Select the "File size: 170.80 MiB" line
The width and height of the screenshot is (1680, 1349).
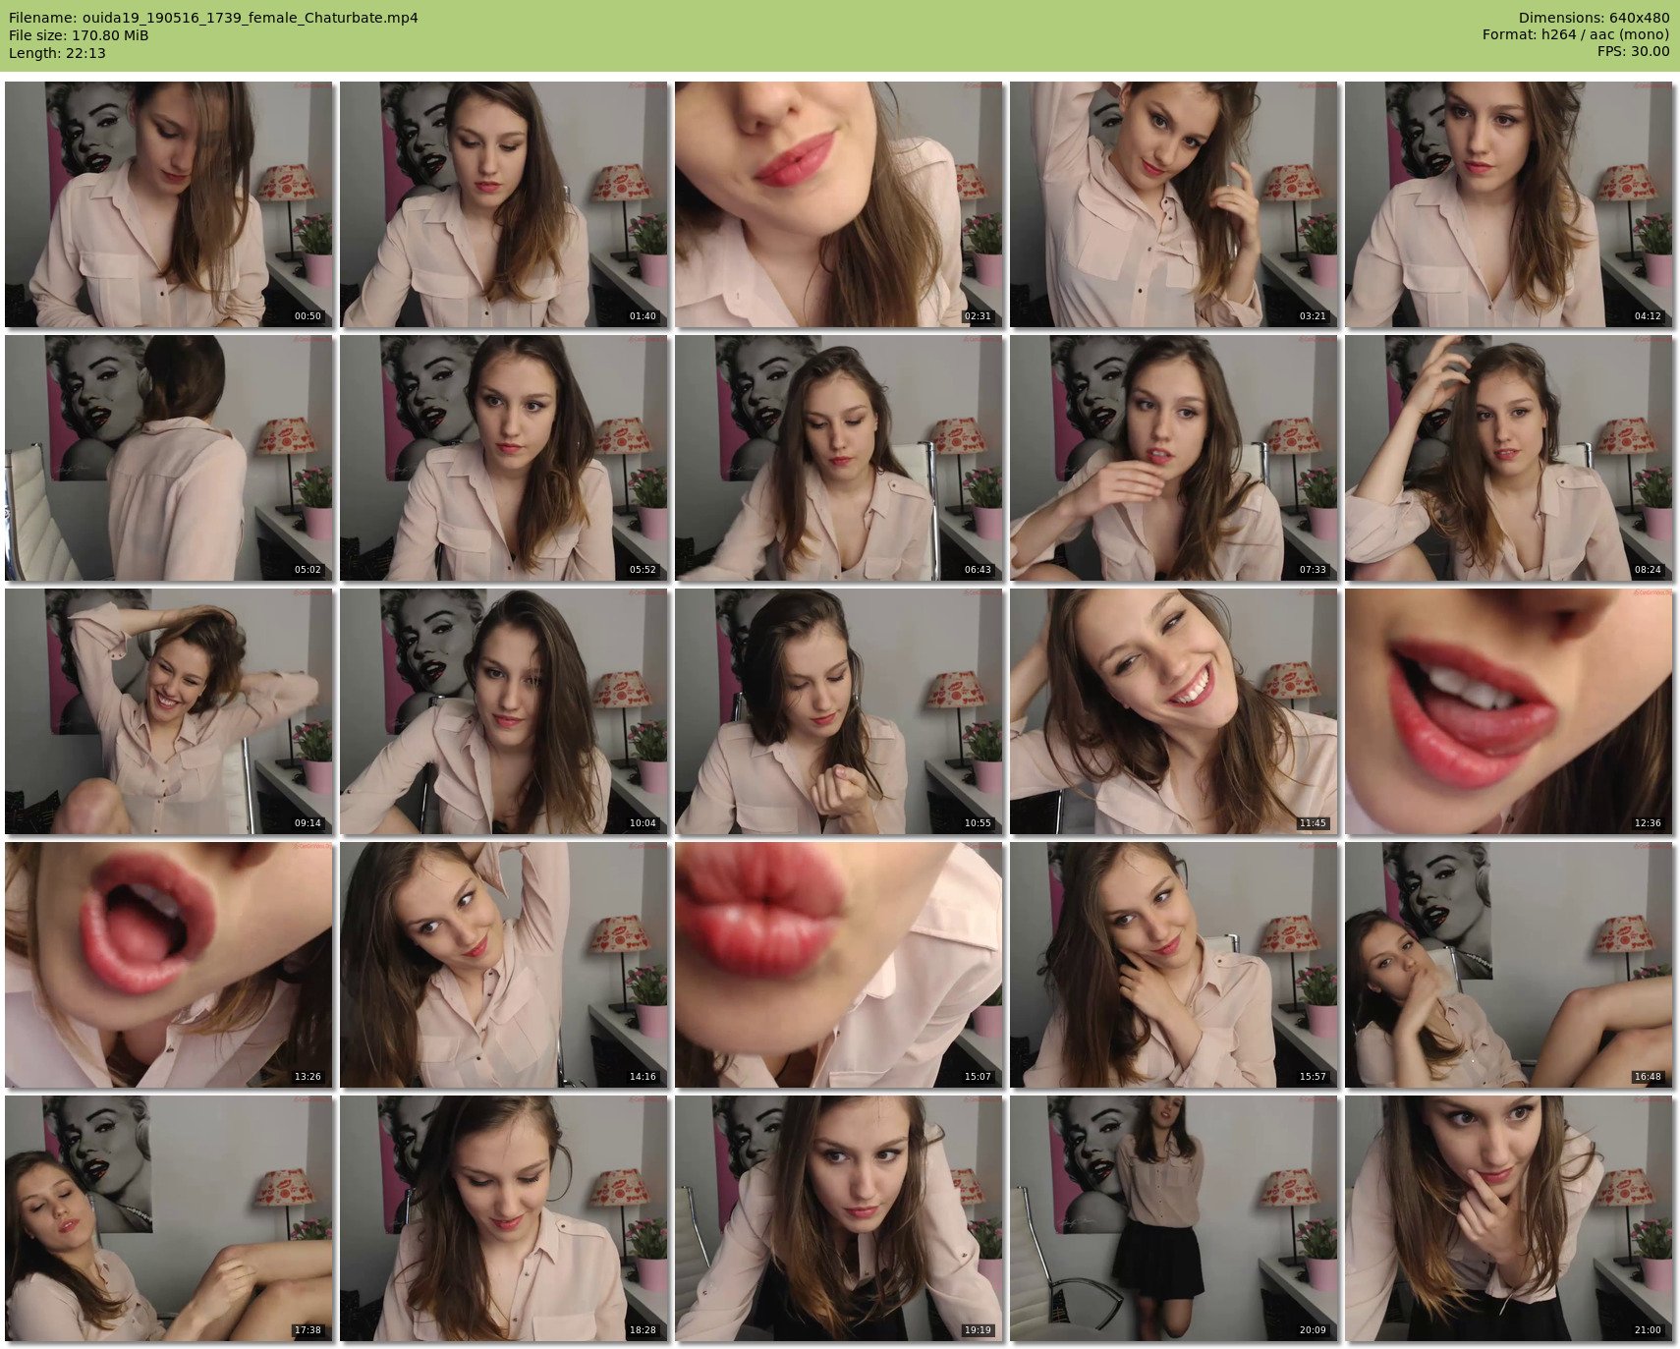[x=79, y=35]
